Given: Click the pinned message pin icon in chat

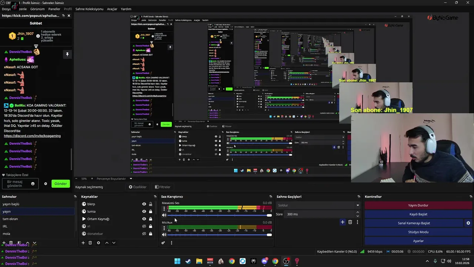Looking at the screenshot, I should [67, 55].
